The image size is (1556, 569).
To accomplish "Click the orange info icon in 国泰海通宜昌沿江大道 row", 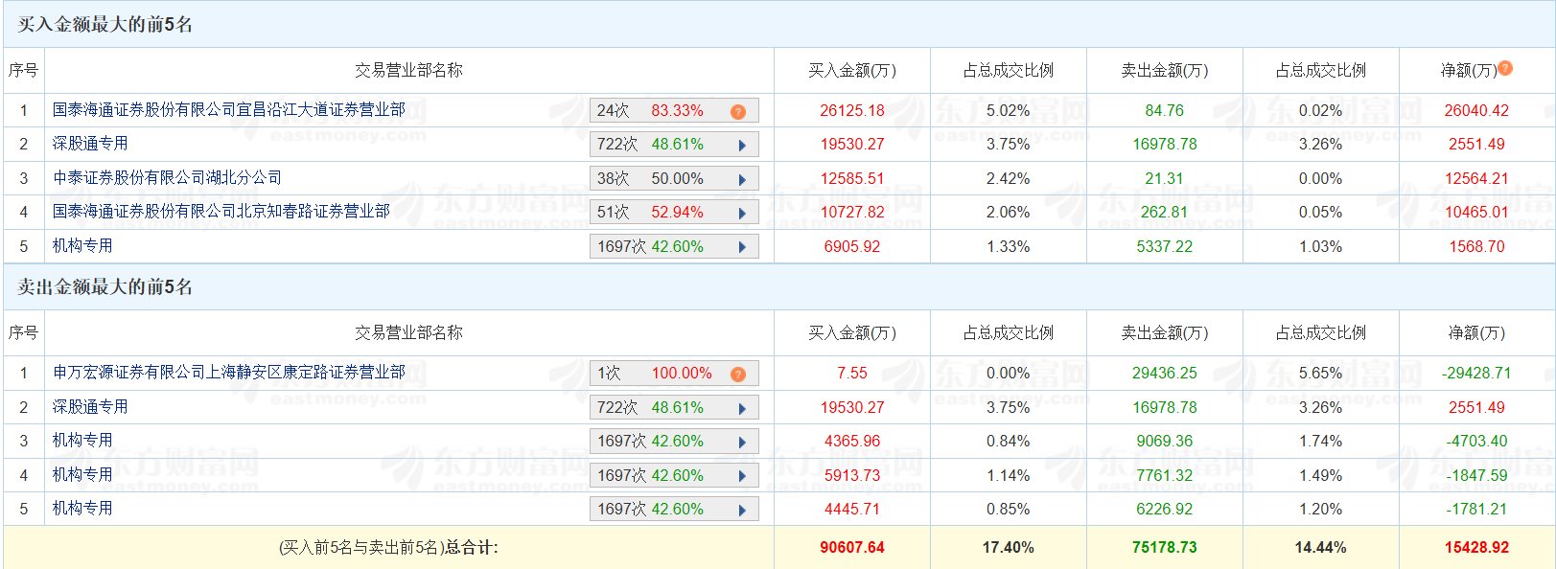I will click(x=737, y=111).
